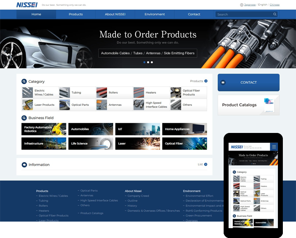Click footer link Electric Wires / Cables

click(x=53, y=196)
